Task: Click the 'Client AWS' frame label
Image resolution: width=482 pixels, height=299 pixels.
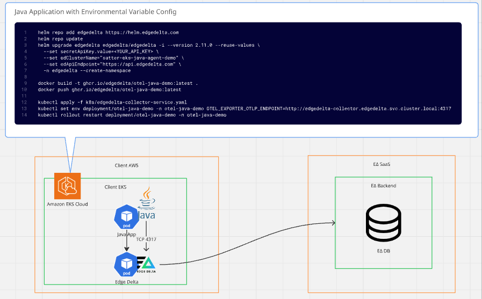Action: [126, 165]
